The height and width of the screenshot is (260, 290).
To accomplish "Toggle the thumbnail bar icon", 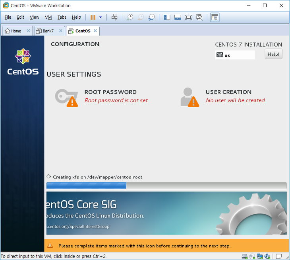I will [x=178, y=17].
